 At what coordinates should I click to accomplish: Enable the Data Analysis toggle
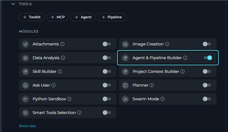pos(107,58)
